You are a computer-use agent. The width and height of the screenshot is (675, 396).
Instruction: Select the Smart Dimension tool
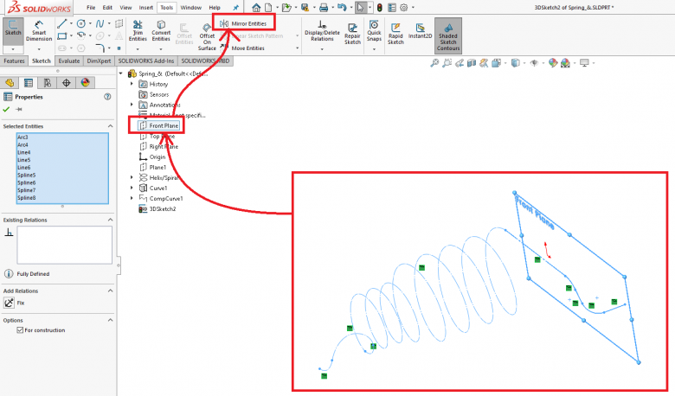(x=39, y=31)
